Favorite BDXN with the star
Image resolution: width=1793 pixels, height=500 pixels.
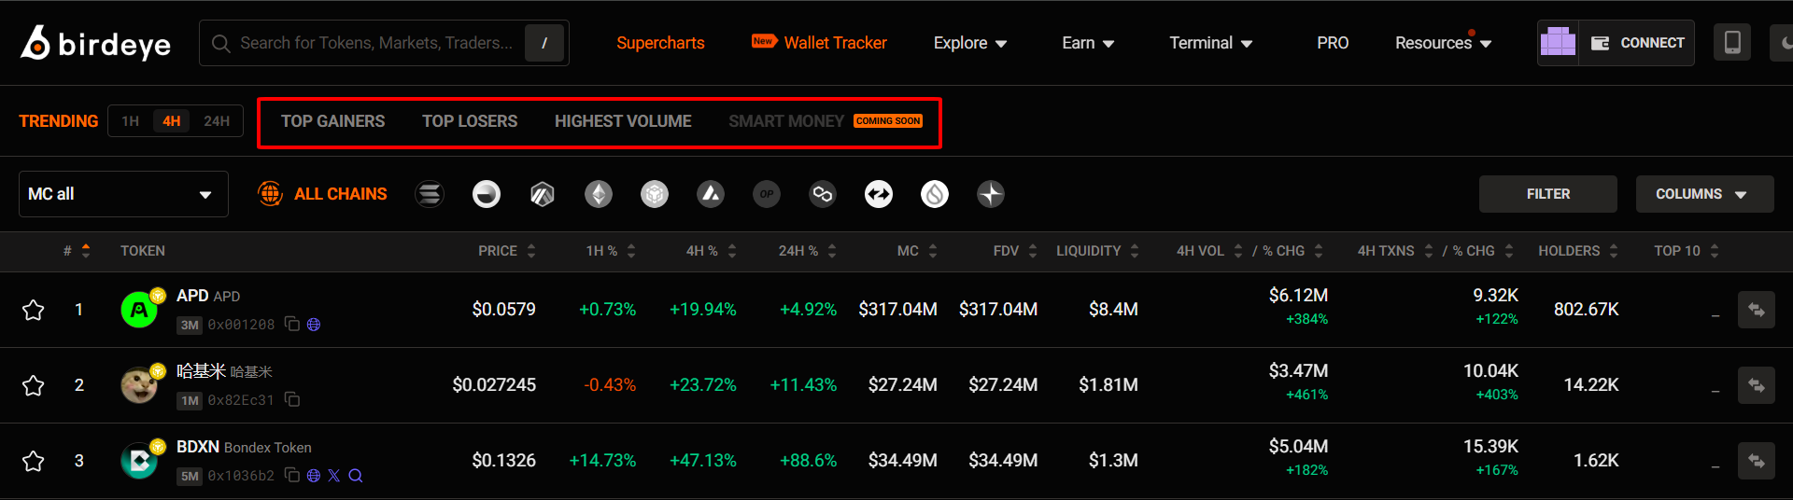34,461
